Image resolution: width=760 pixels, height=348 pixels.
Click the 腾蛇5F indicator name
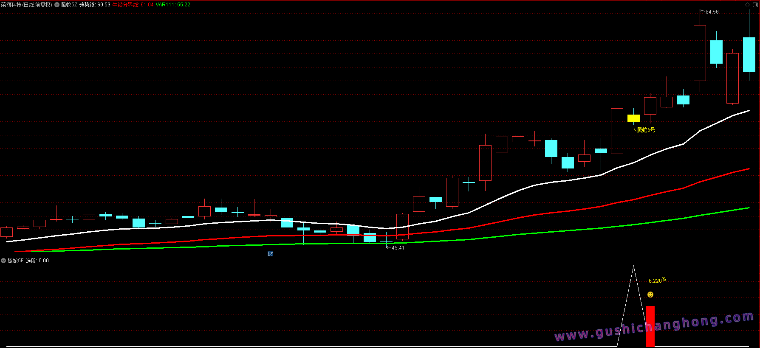coord(16,261)
